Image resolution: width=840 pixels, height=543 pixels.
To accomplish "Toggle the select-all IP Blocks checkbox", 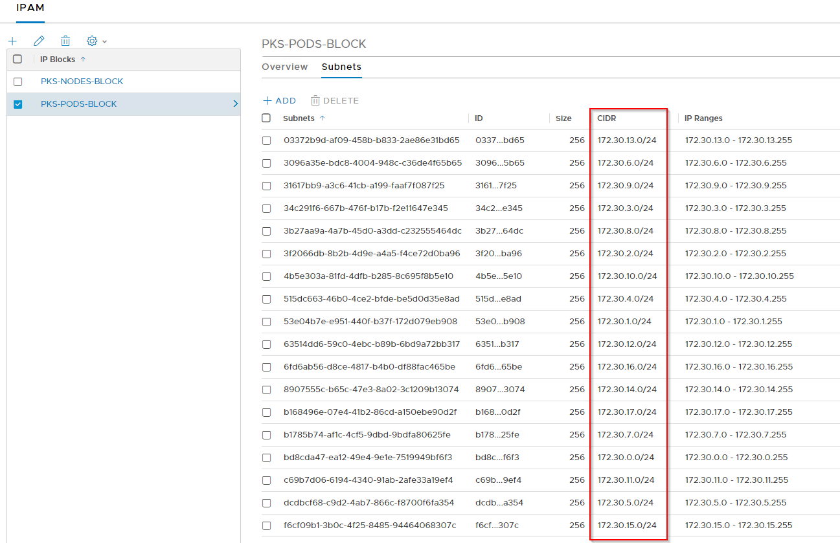I will coord(17,59).
